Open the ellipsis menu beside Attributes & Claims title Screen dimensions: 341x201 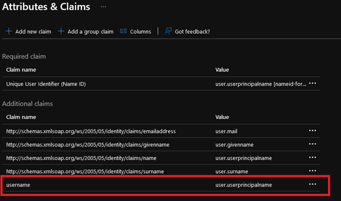pos(103,7)
